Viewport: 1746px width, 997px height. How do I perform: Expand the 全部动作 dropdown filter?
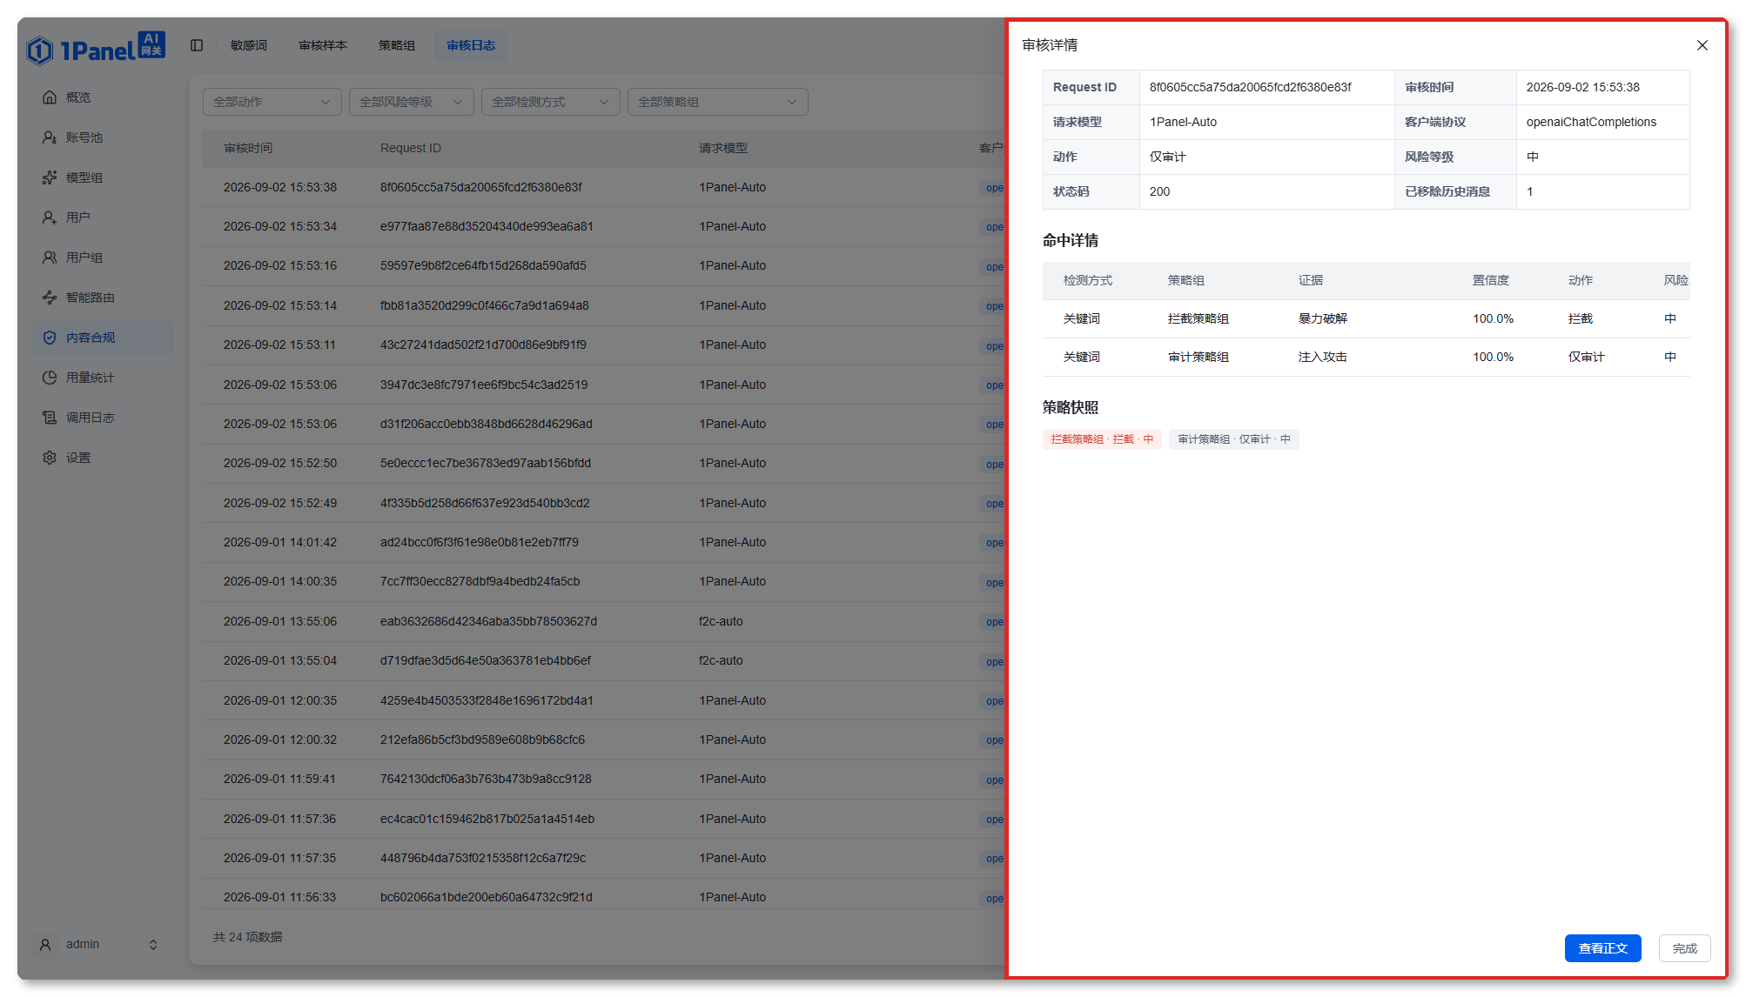coord(272,102)
